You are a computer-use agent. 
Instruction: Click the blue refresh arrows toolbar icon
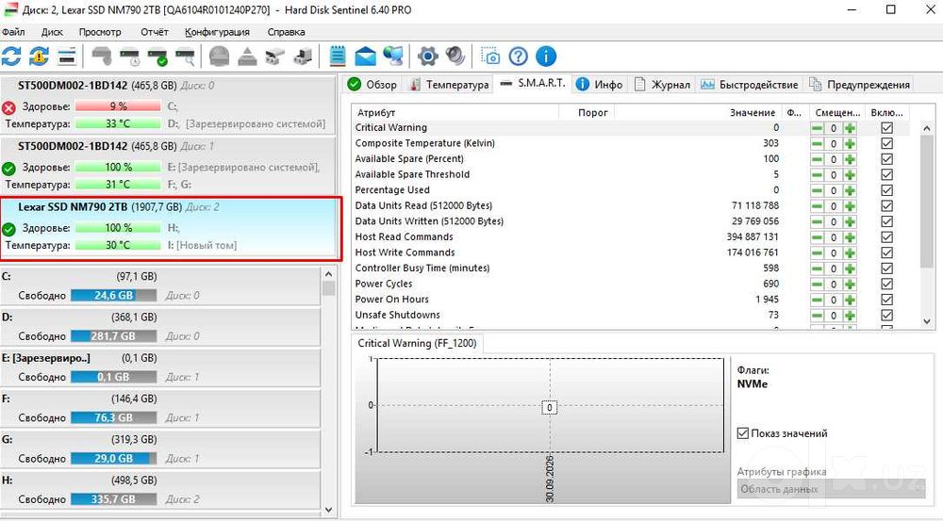pos(11,57)
